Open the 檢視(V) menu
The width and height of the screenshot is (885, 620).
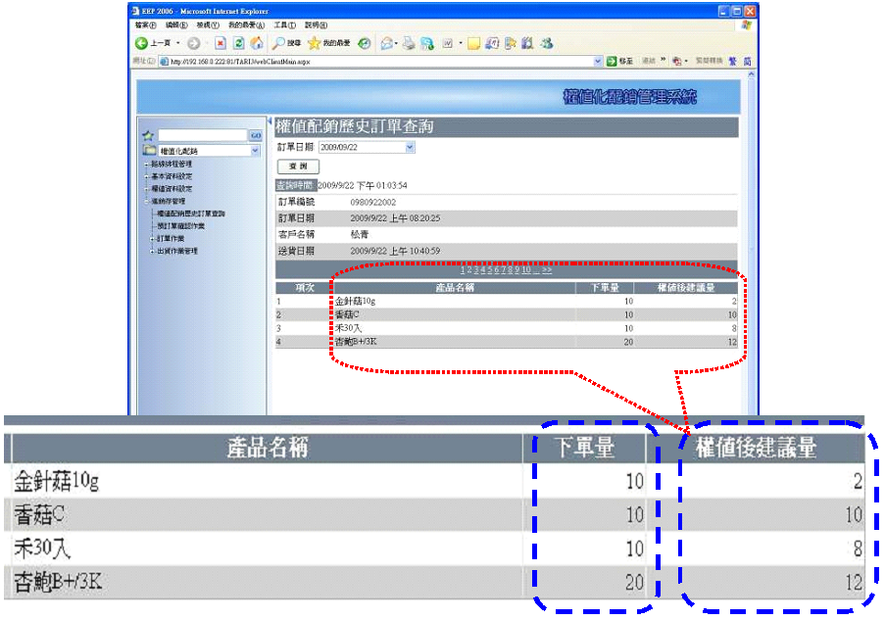tap(207, 24)
